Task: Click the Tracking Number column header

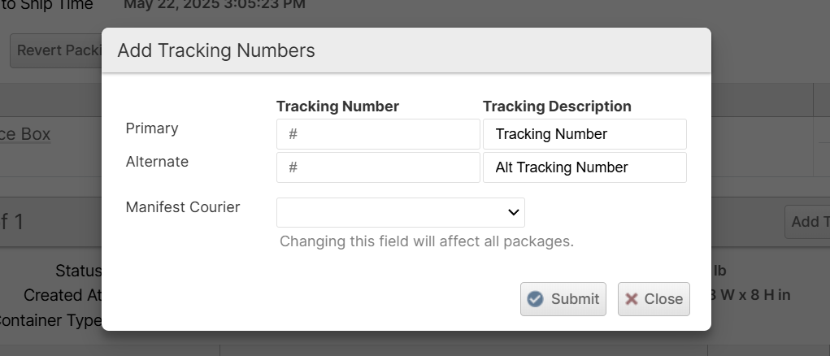Action: pyautogui.click(x=337, y=106)
